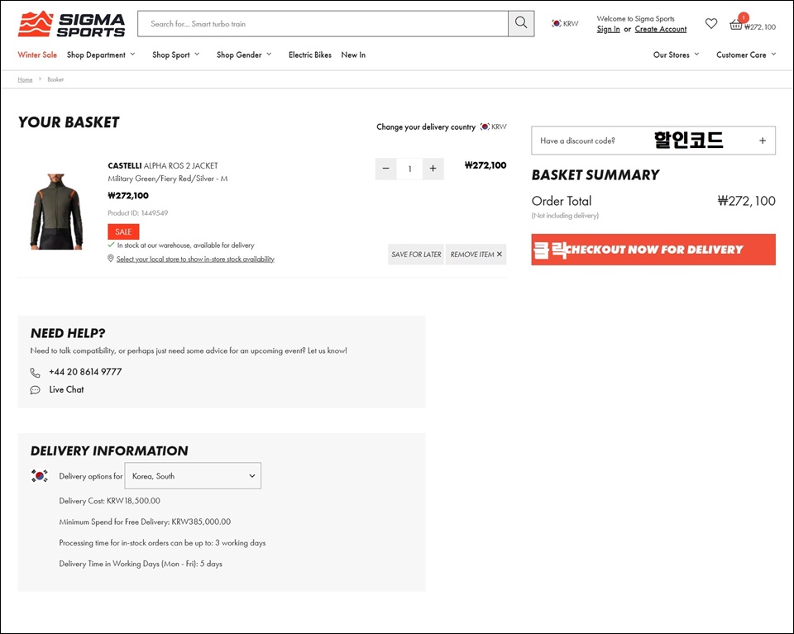Open the wishlist heart icon

point(711,23)
